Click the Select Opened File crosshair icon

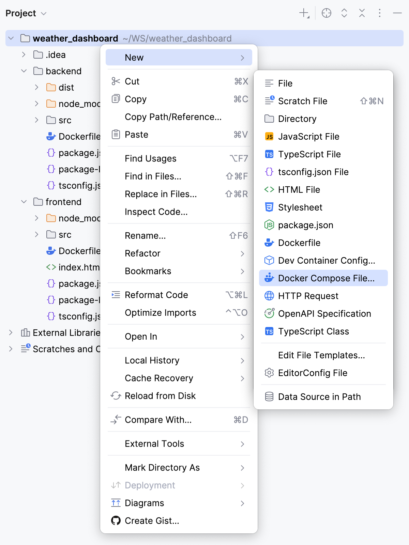[327, 13]
